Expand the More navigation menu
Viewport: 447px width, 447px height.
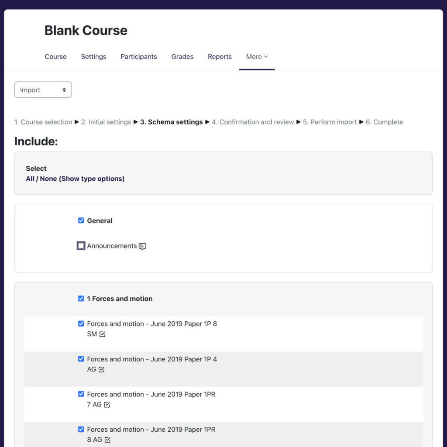tap(257, 56)
